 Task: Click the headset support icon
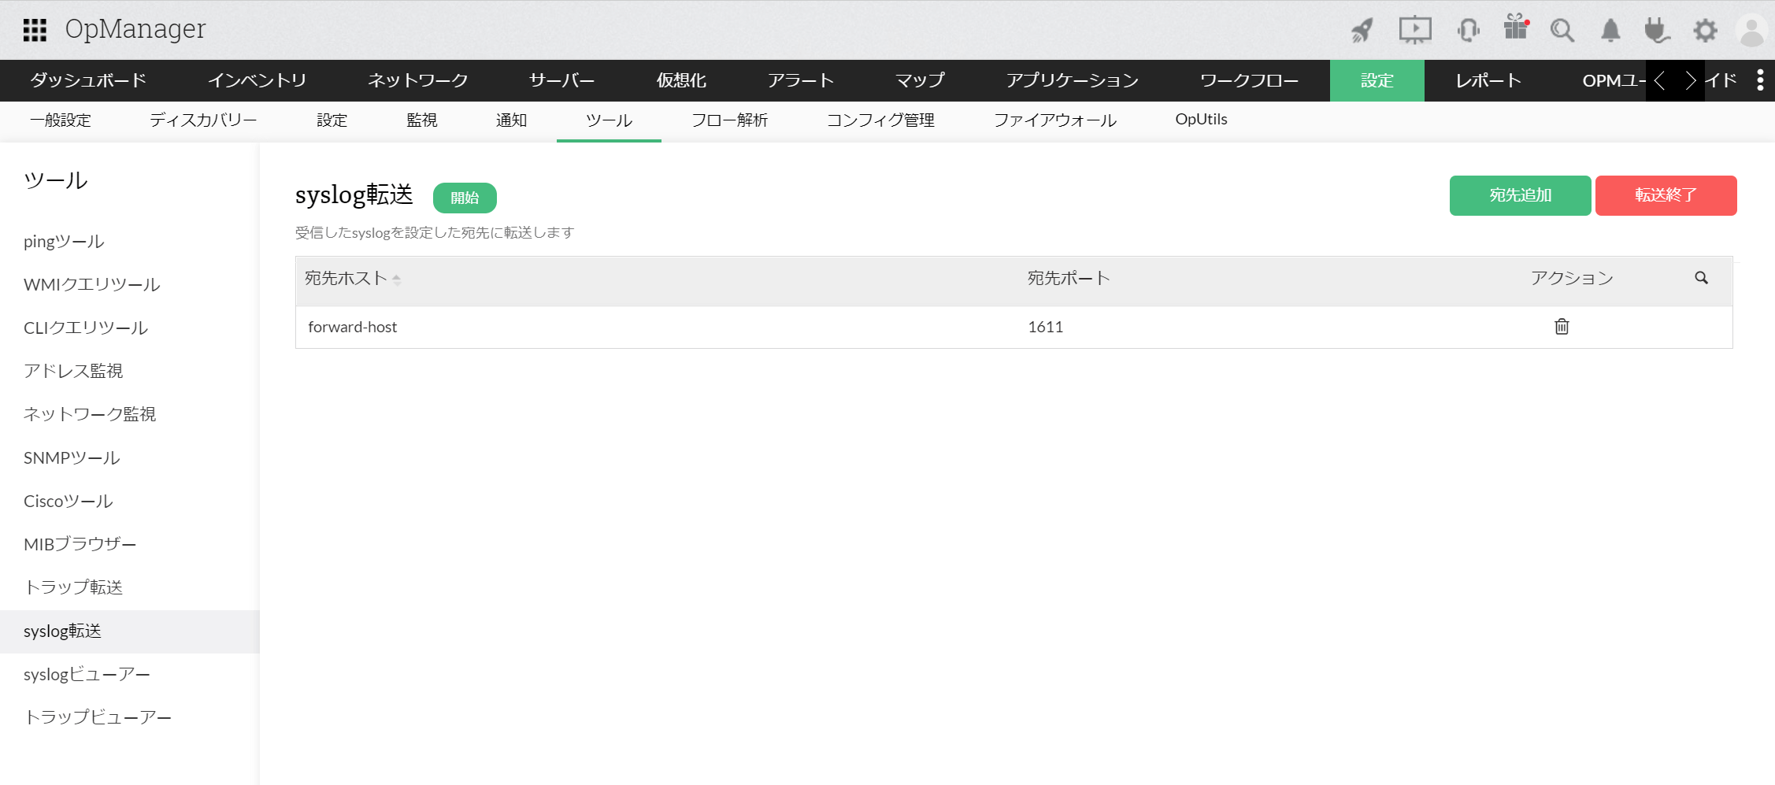[x=1468, y=31]
